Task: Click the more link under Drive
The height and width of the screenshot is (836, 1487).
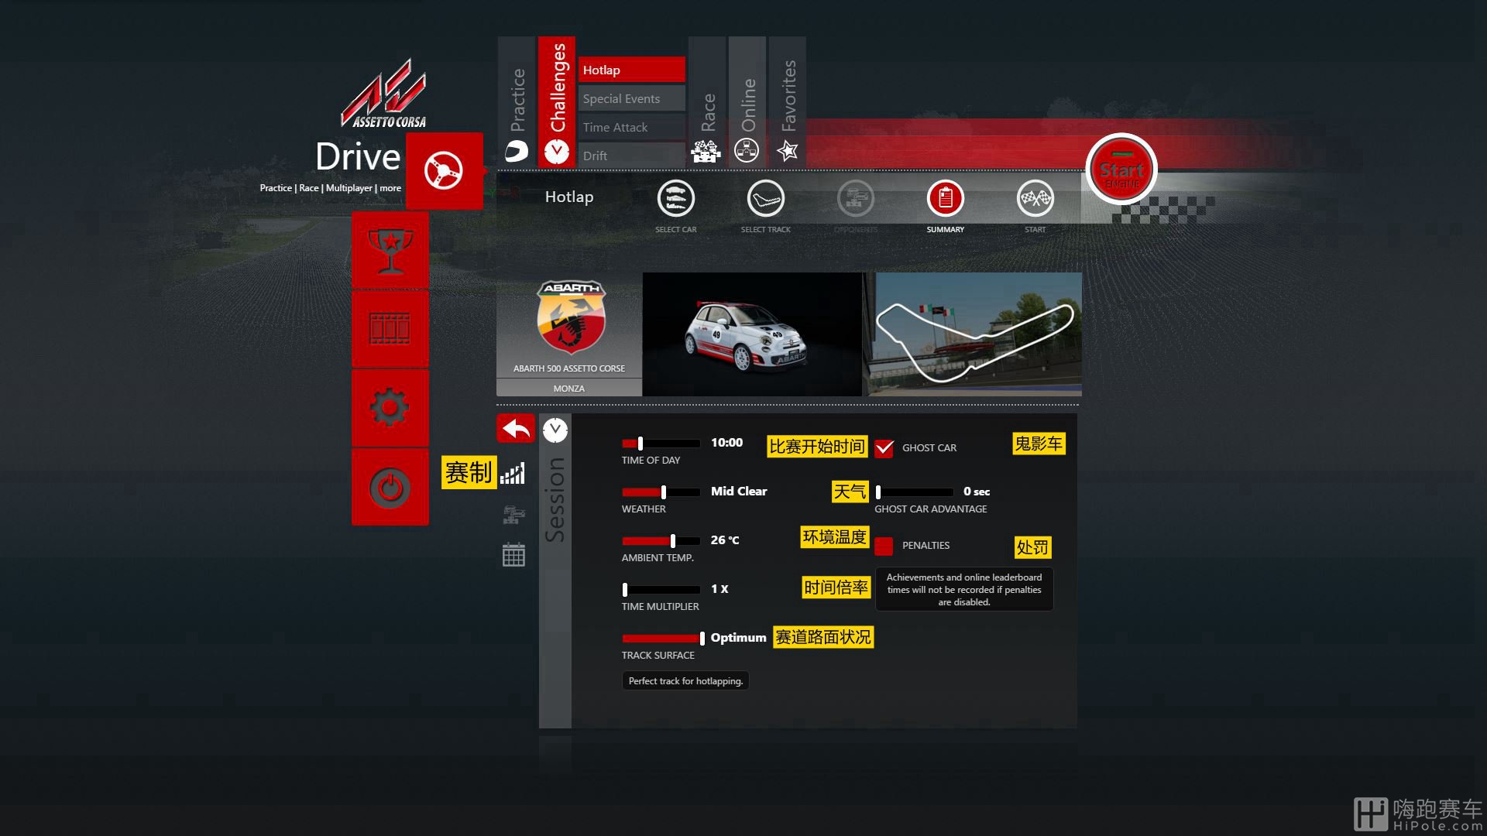Action: [x=390, y=188]
